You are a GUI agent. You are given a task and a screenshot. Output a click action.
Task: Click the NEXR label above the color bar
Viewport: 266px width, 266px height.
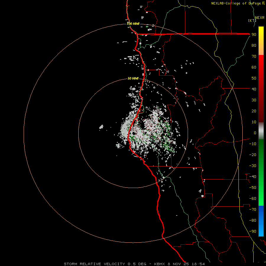pos(260,18)
